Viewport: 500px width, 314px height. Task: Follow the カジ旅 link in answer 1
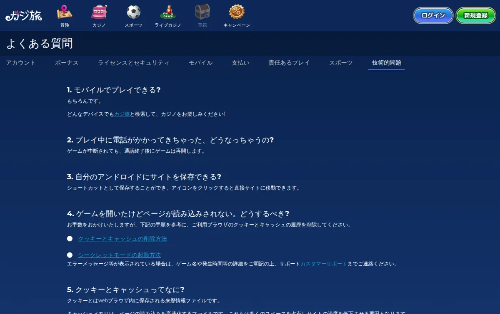coord(122,114)
